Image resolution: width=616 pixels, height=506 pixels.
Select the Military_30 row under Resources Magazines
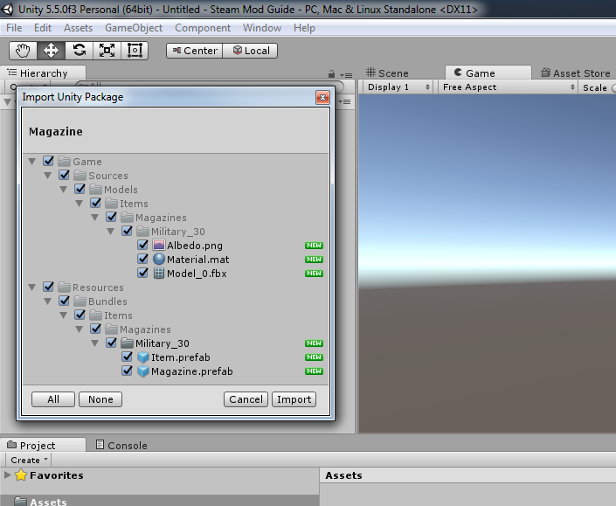point(176,343)
